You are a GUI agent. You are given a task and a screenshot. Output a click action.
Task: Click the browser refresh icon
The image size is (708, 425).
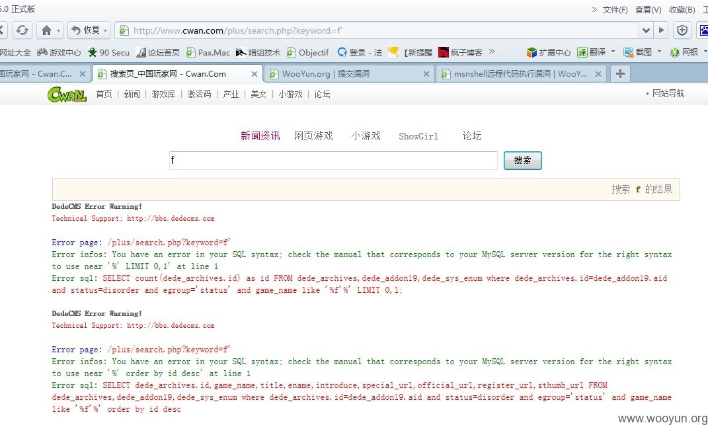[22, 30]
